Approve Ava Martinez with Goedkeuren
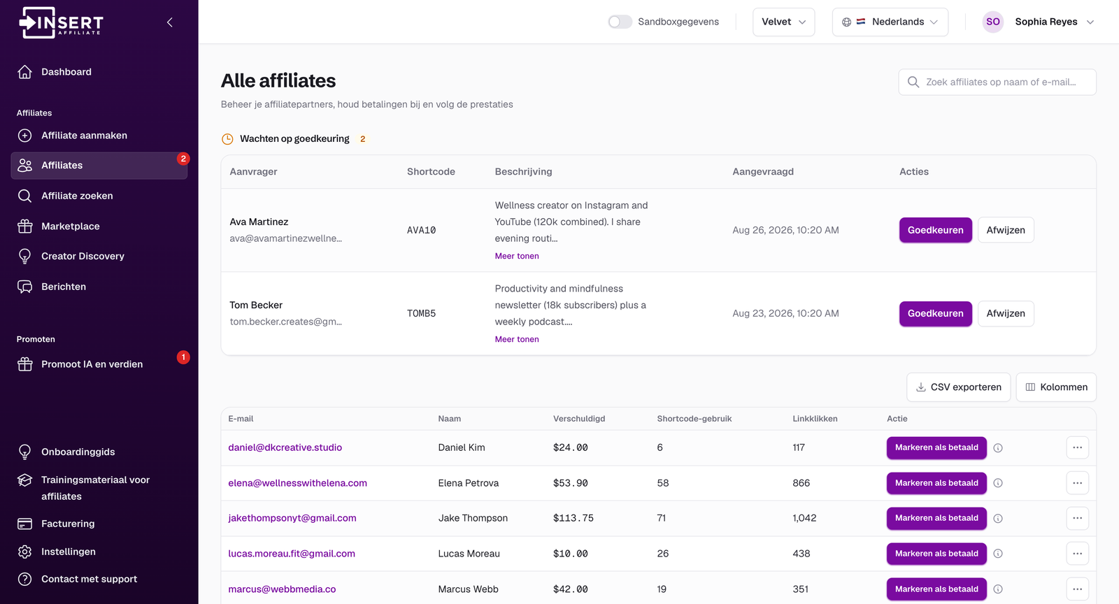Viewport: 1119px width, 604px height. point(935,230)
